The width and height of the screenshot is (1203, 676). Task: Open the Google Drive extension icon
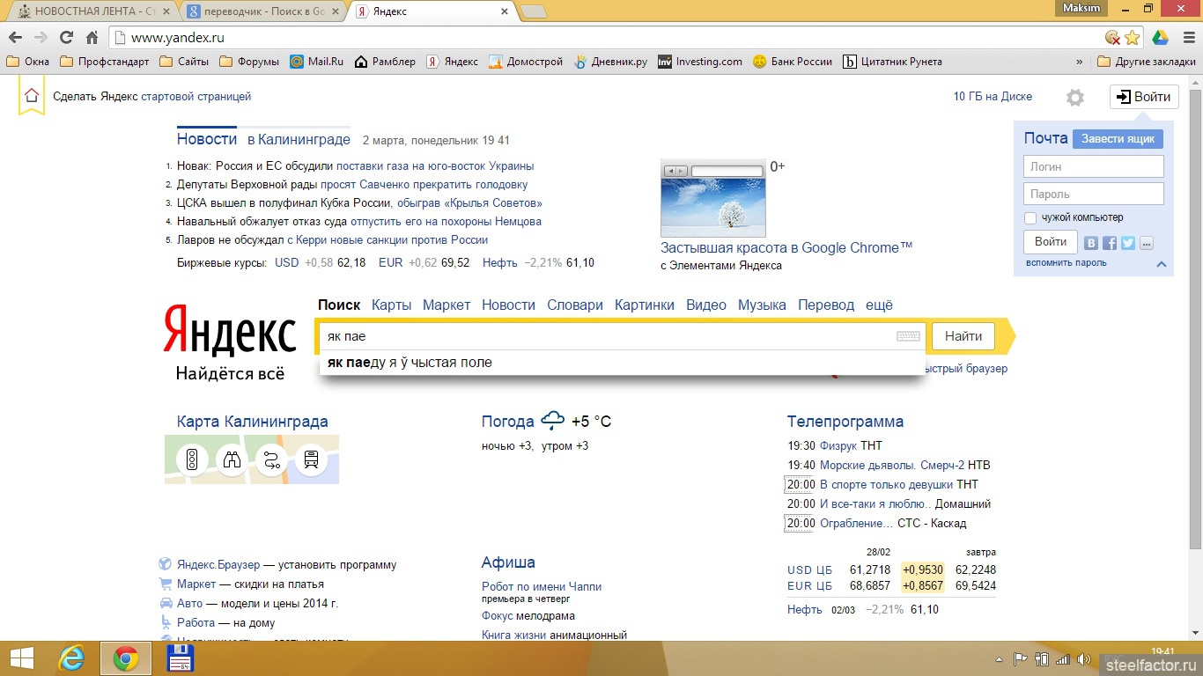pos(1161,38)
